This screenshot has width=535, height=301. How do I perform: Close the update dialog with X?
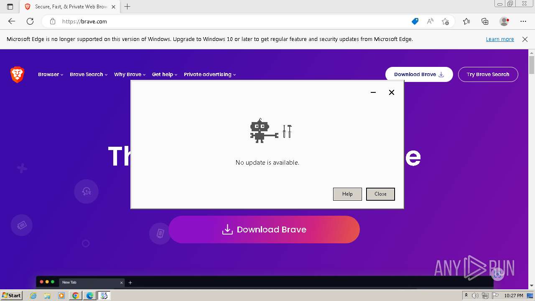pyautogui.click(x=392, y=92)
